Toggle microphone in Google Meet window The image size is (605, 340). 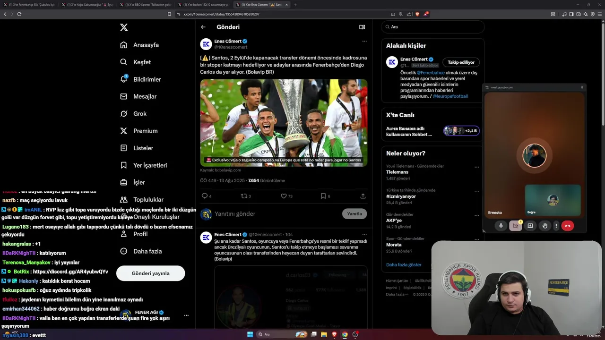click(501, 226)
